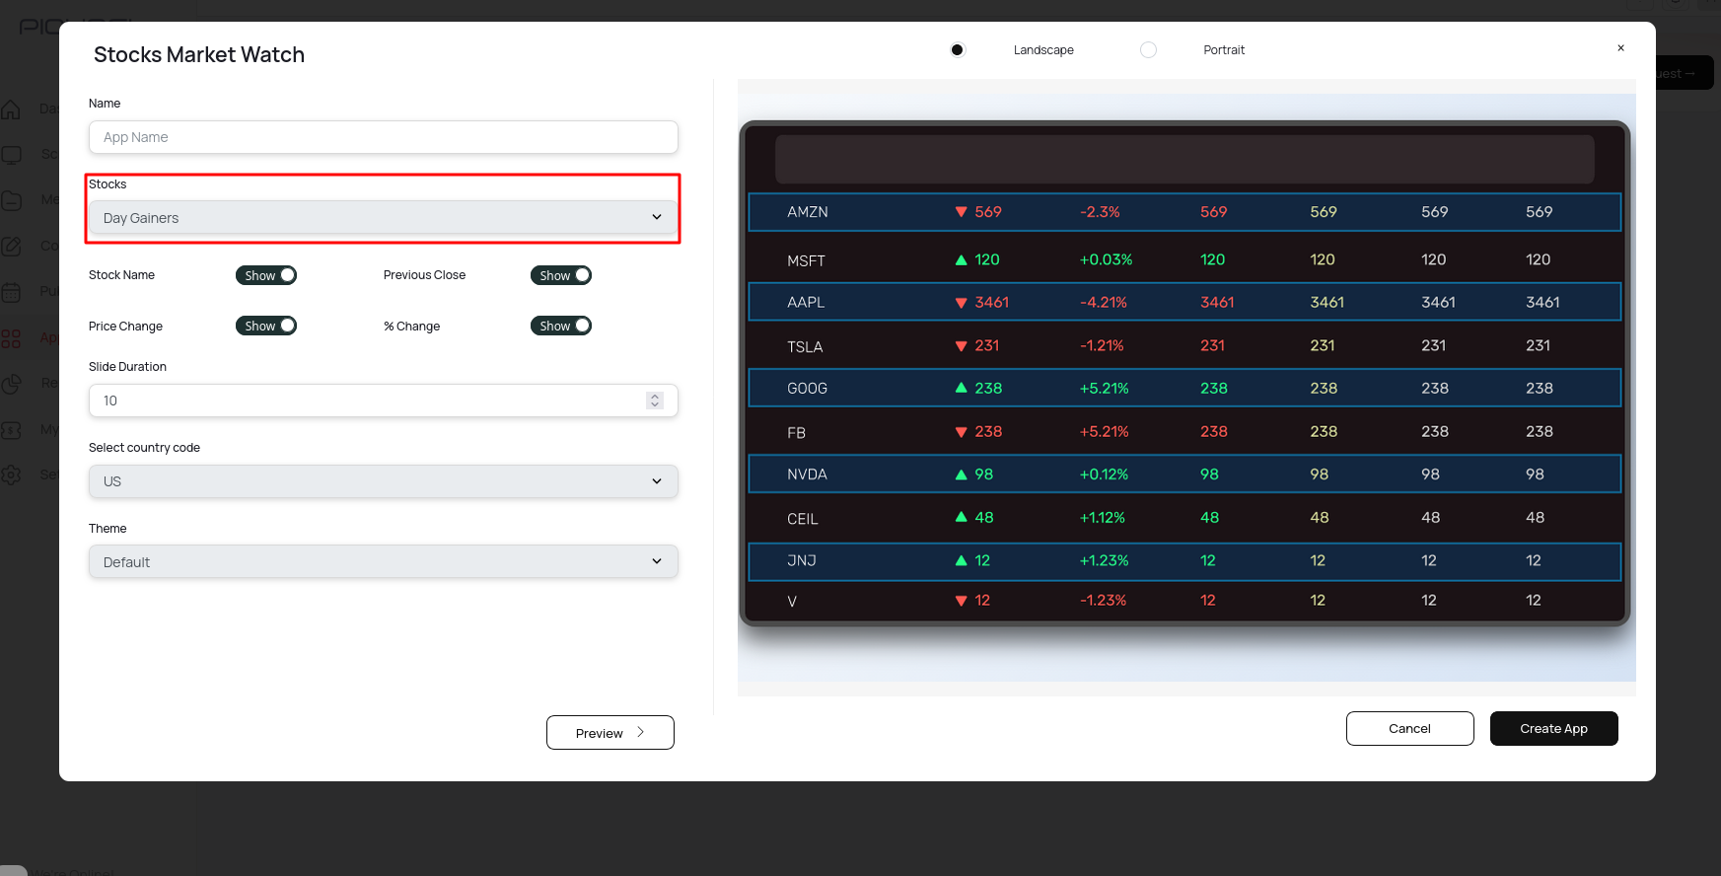Click the green up arrow in NVDA row

(962, 474)
